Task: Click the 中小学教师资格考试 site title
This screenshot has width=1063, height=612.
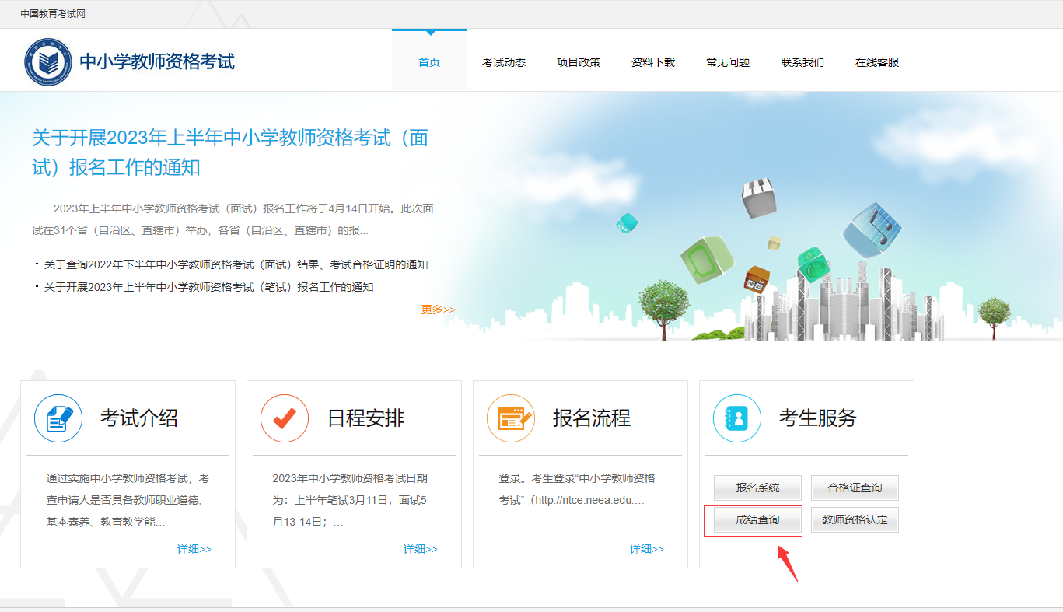Action: (x=157, y=61)
